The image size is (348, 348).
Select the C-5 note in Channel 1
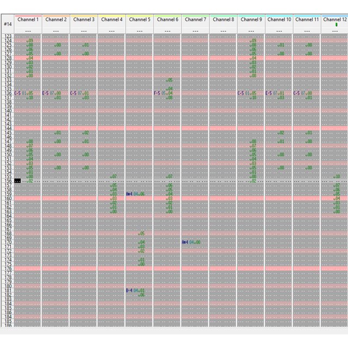click(x=18, y=93)
